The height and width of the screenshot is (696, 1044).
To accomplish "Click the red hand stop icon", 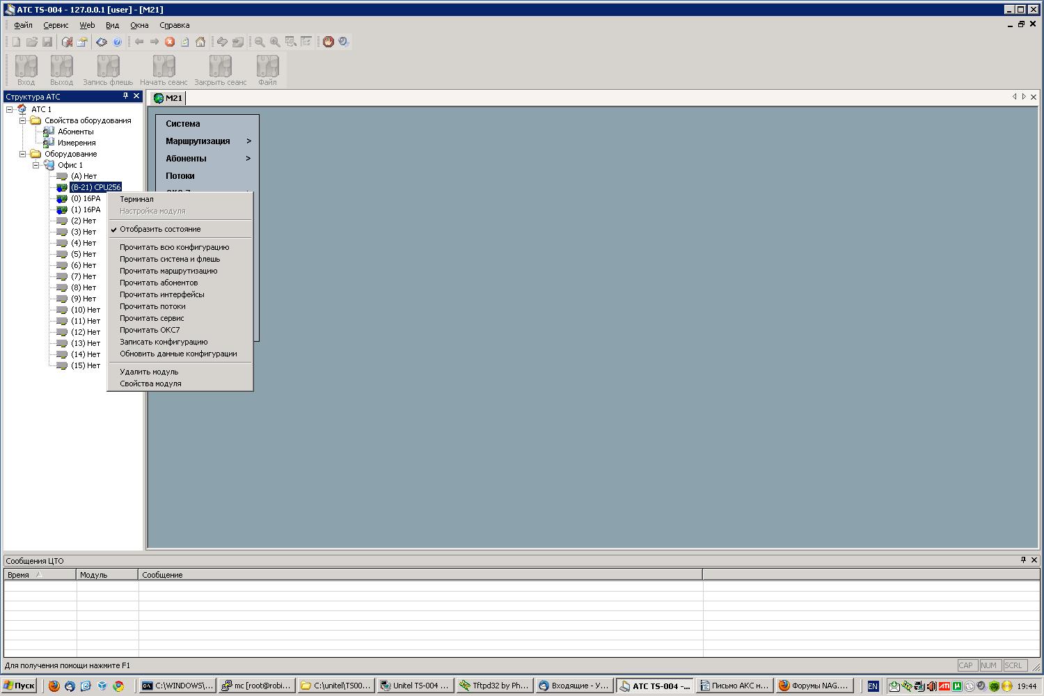I will 329,42.
